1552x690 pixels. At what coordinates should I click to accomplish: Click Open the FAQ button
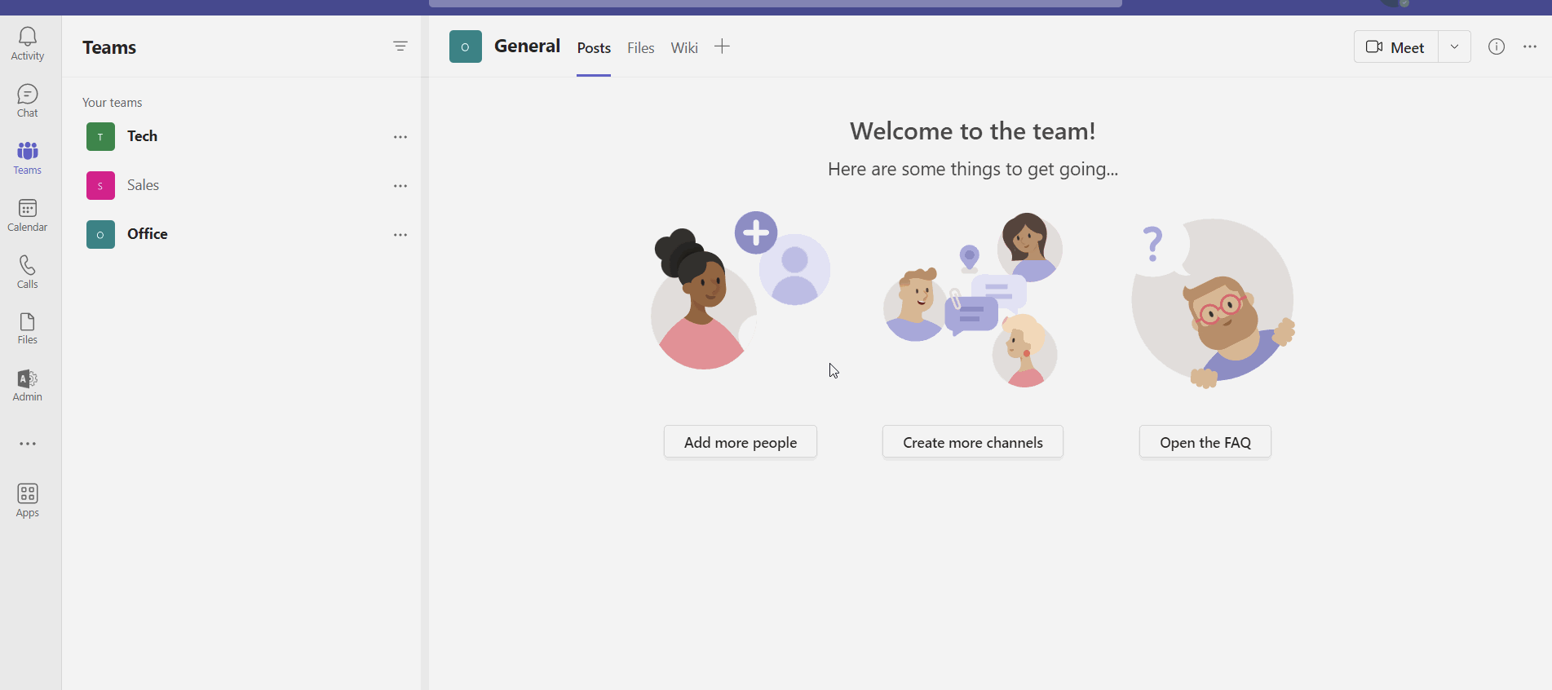point(1205,442)
